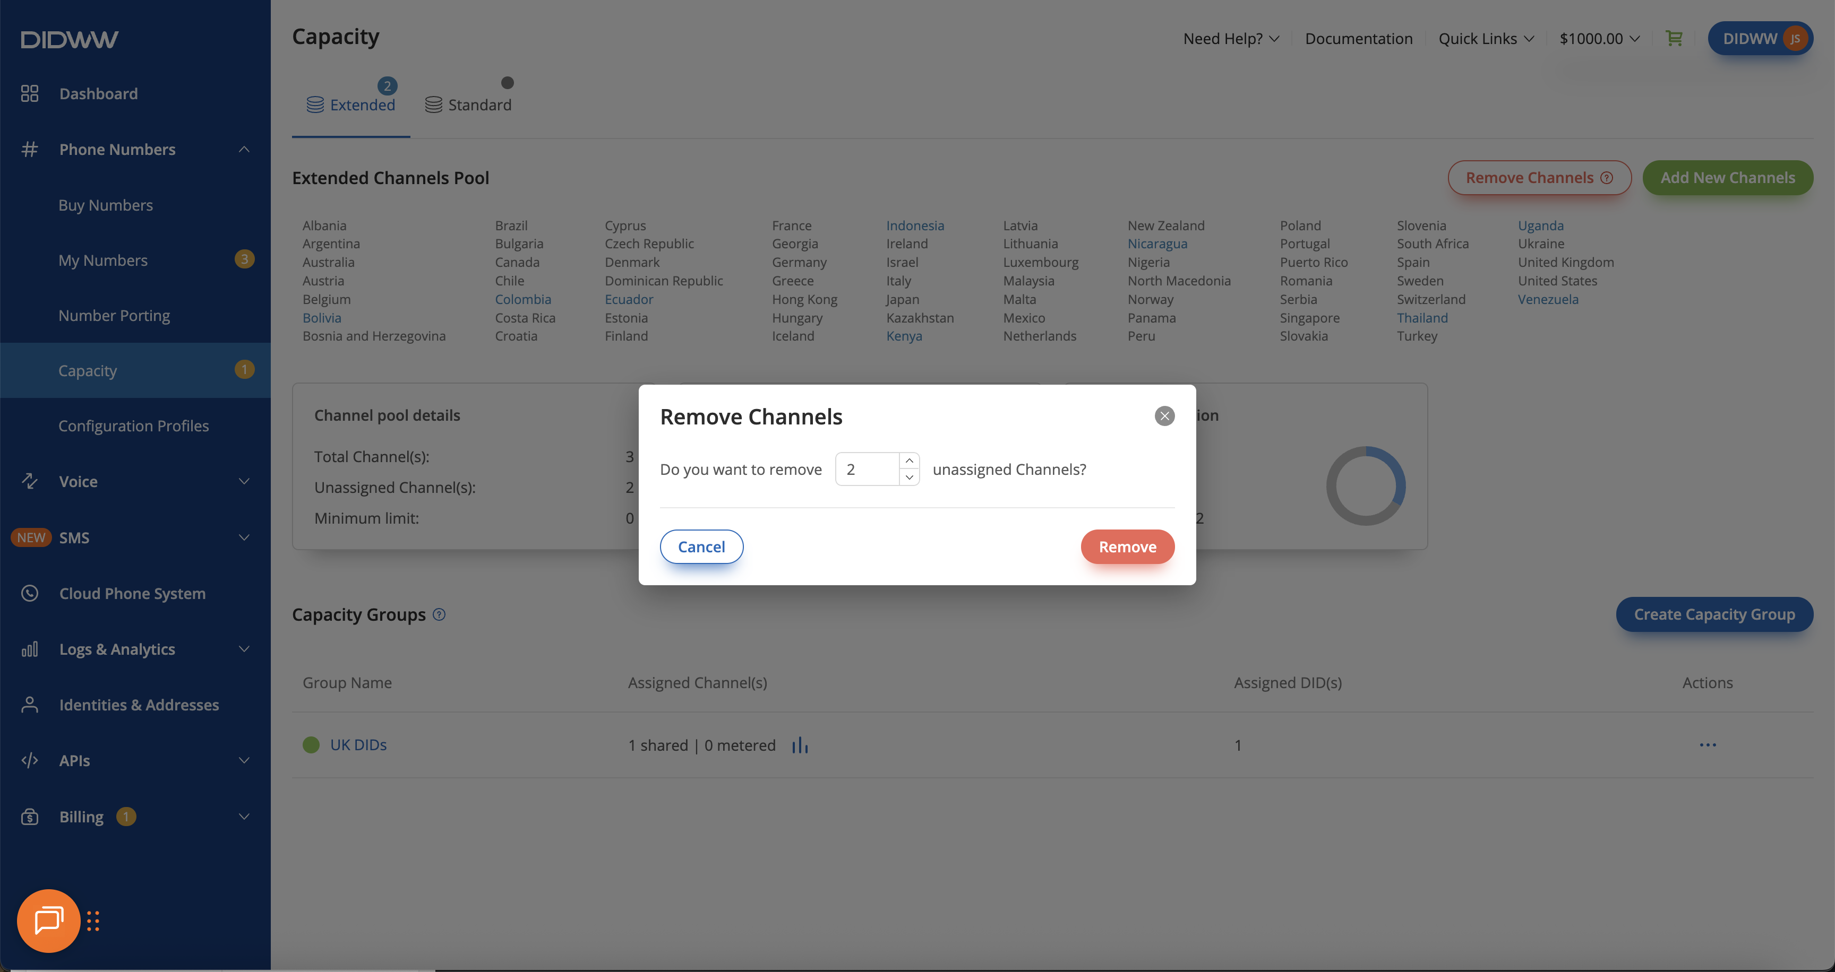Click the channel utilization donut chart
The width and height of the screenshot is (1835, 972).
pos(1365,486)
